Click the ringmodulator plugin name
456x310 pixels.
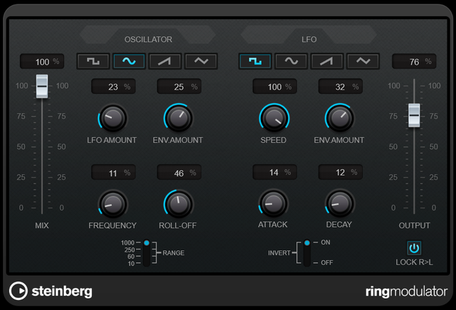point(407,291)
